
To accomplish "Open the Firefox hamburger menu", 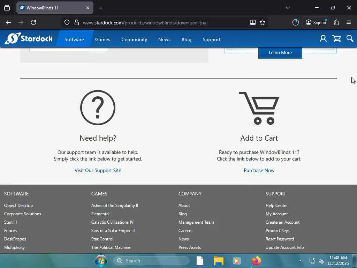I will (349, 22).
